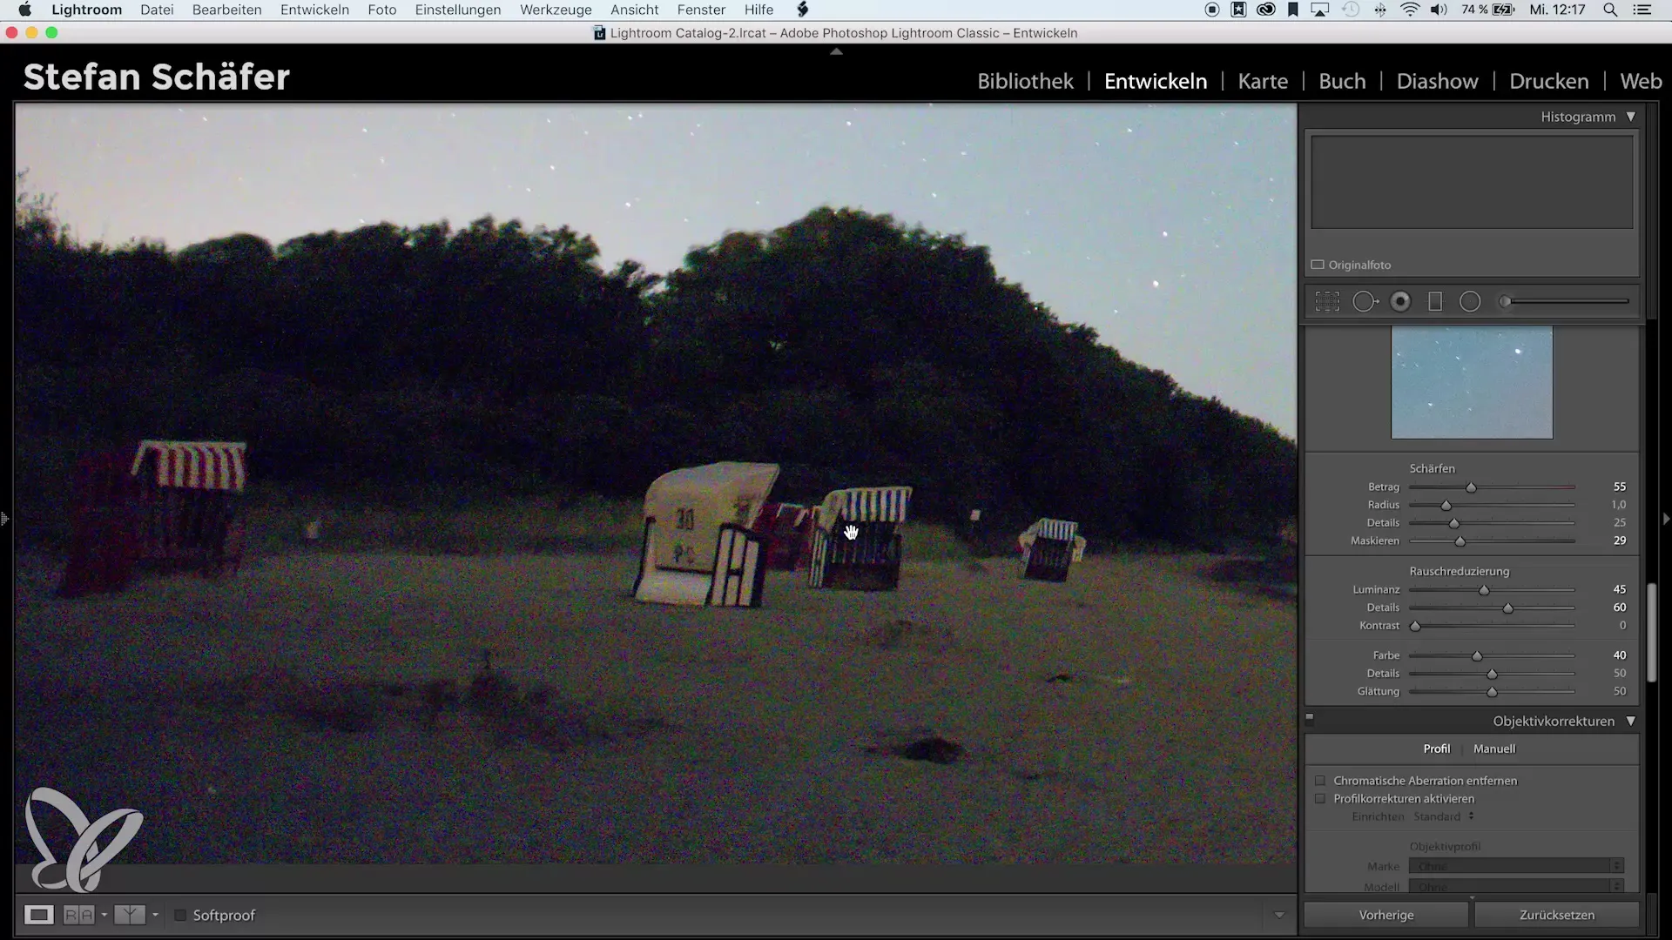The width and height of the screenshot is (1672, 940).
Task: Open the Foto menu
Action: [x=382, y=10]
